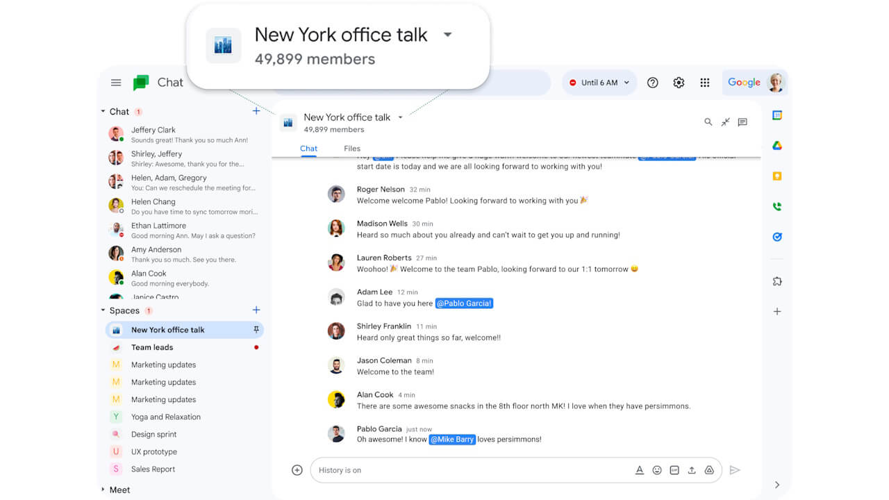
Task: Expand the Meet section
Action: pyautogui.click(x=103, y=490)
